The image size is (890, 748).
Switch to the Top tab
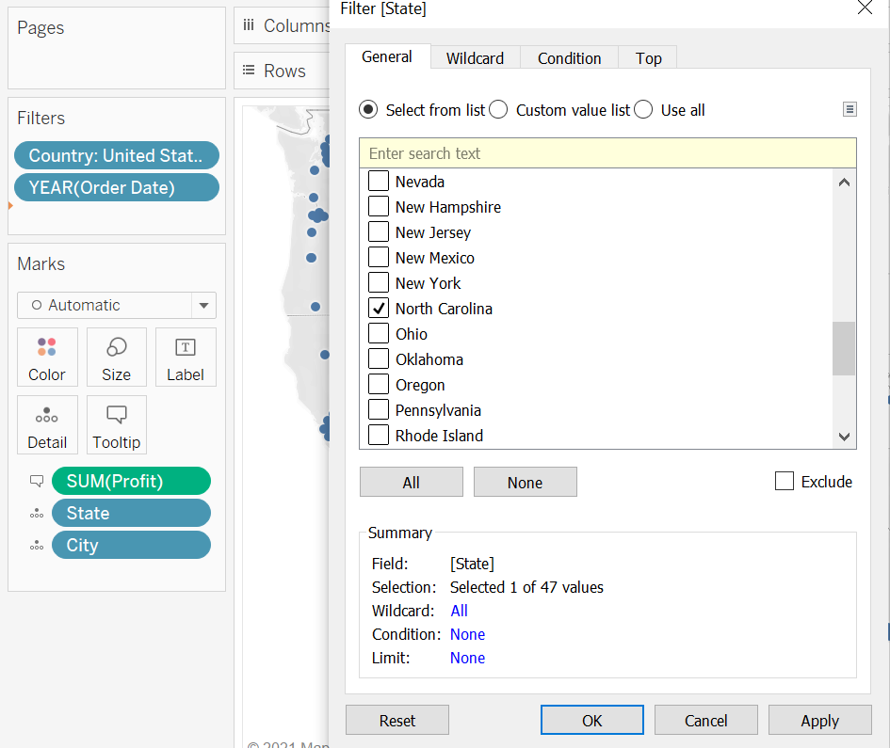pyautogui.click(x=647, y=57)
